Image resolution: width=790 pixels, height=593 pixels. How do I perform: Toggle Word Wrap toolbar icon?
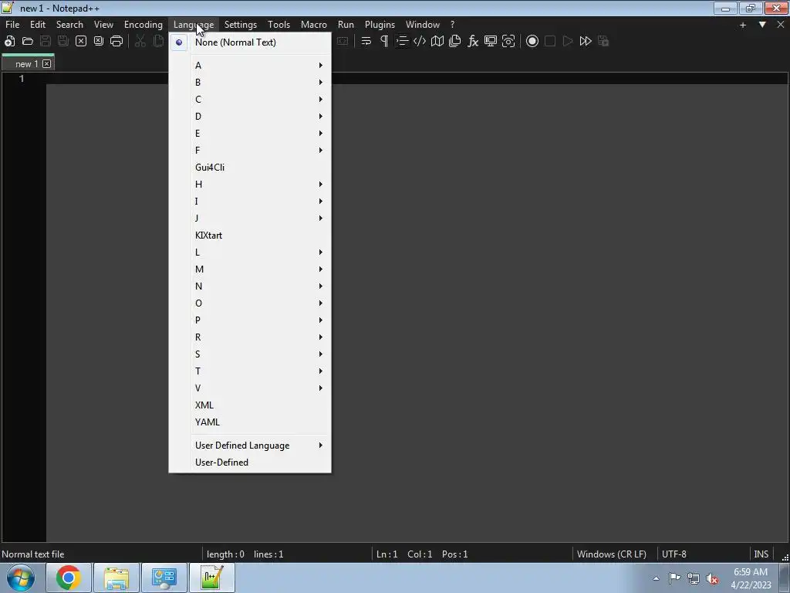[366, 42]
